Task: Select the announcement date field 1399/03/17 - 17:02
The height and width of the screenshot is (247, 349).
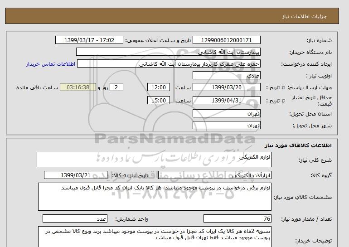Action: (x=89, y=40)
